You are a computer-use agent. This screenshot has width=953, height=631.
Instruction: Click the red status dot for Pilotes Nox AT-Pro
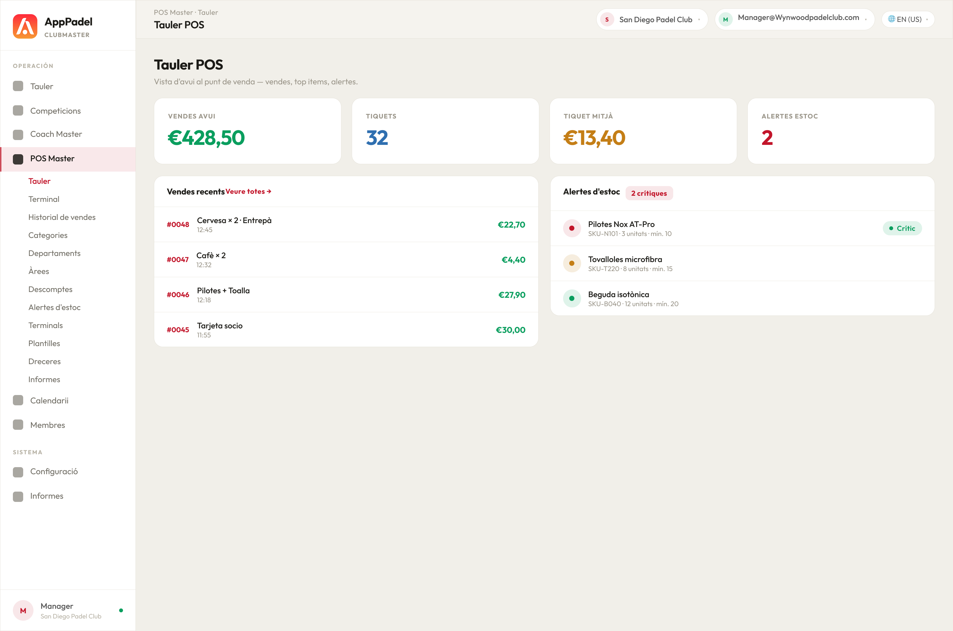point(572,228)
